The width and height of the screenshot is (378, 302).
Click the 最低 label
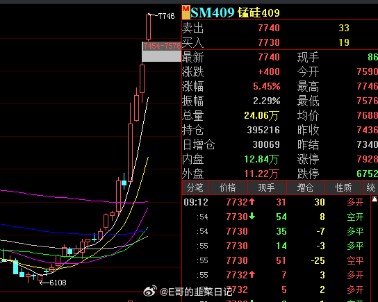click(x=308, y=101)
